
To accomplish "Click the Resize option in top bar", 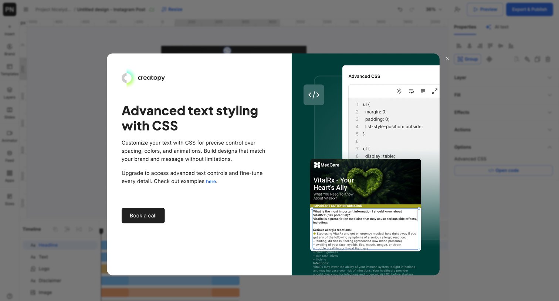I will 172,9.
